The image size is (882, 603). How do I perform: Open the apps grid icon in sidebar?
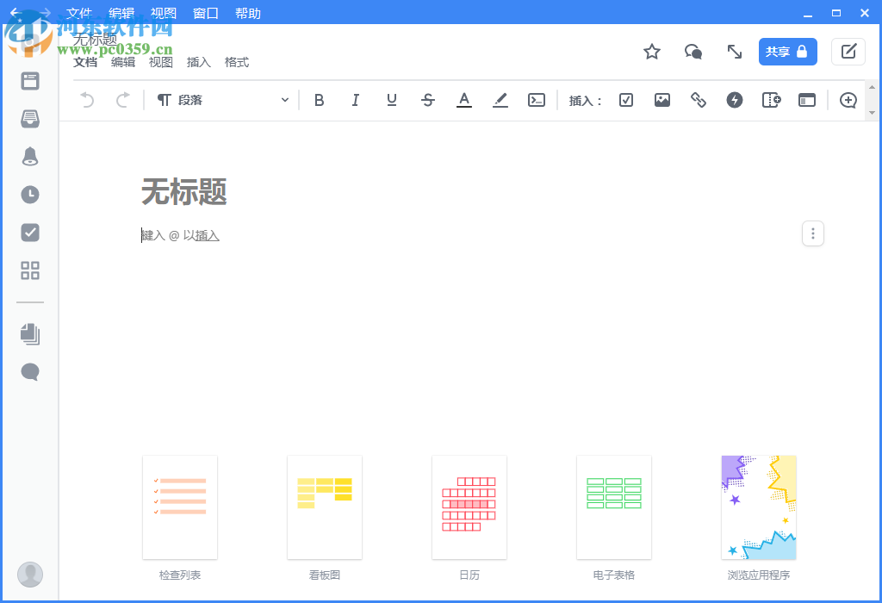coord(29,270)
